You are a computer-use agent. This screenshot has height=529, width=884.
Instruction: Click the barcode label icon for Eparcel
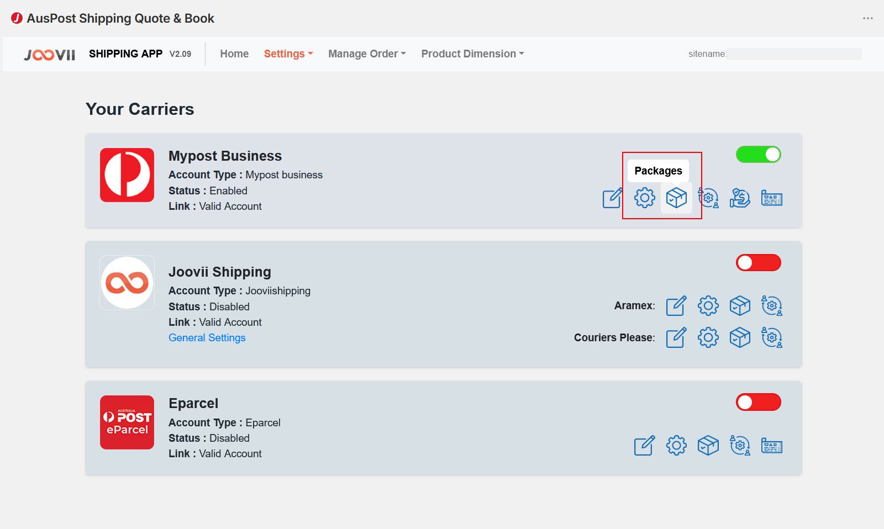tap(771, 445)
